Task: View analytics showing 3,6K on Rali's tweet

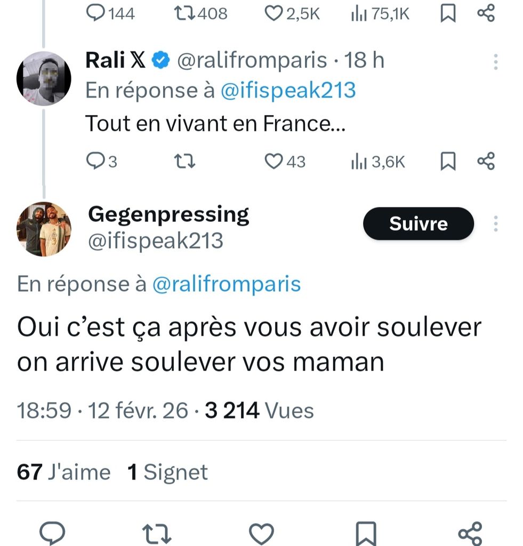Action: [x=379, y=161]
